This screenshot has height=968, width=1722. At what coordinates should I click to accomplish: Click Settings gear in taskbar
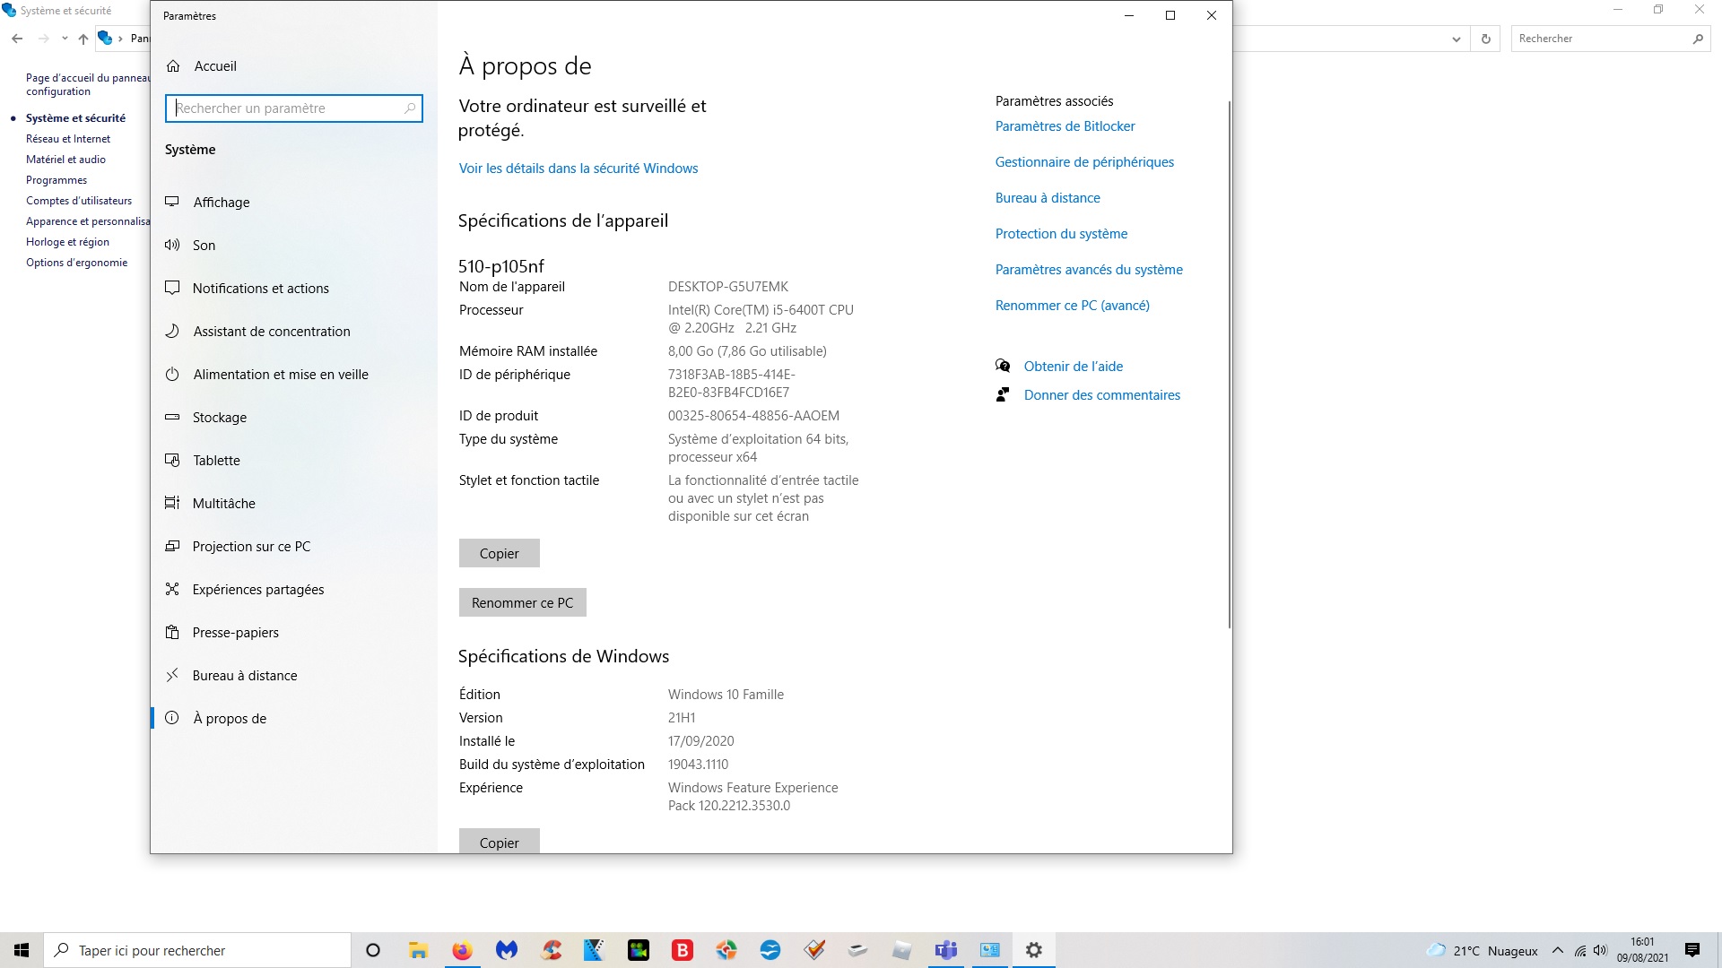click(x=1033, y=950)
